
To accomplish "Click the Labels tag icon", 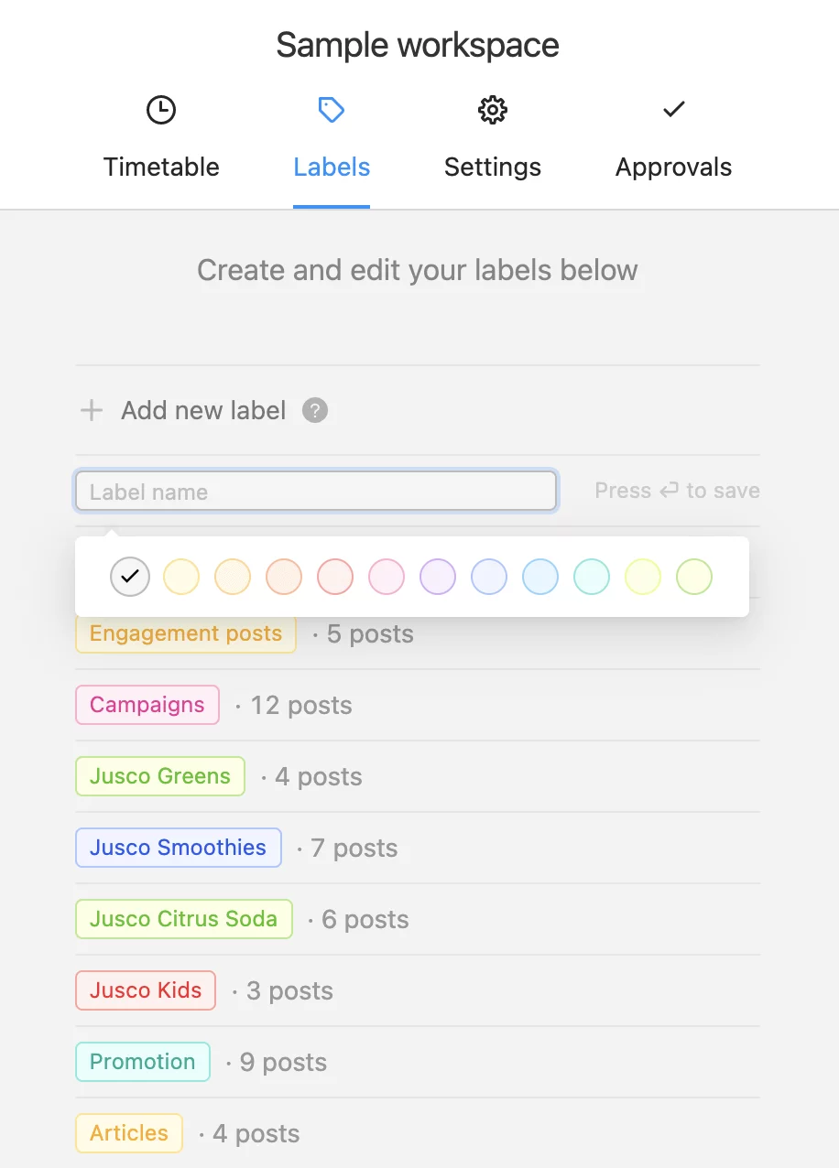I will click(x=332, y=110).
